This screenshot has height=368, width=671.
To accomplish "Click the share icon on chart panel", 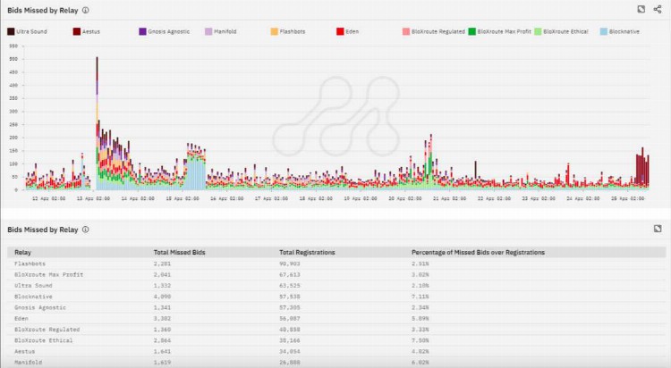I will [x=658, y=9].
